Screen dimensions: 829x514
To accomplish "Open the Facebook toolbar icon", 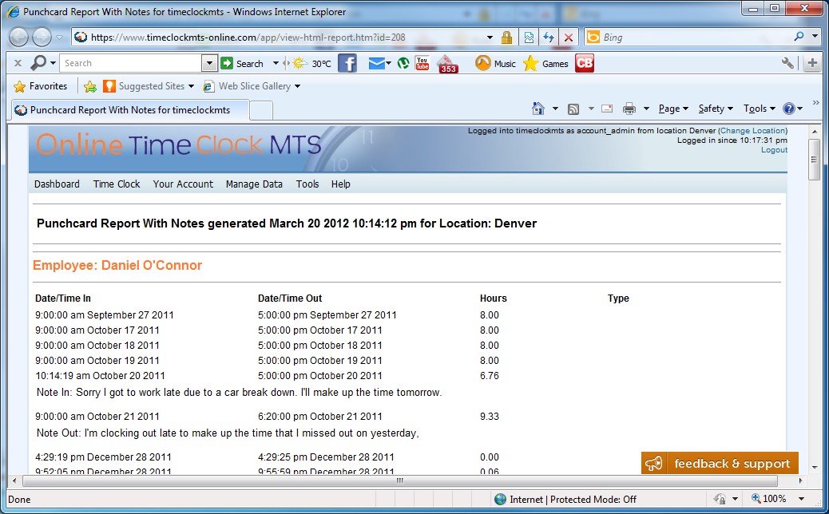I will point(347,63).
